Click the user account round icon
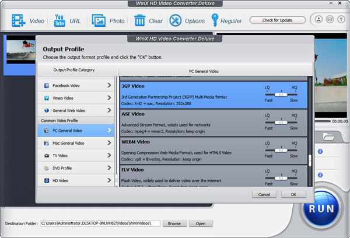The width and height of the screenshot is (350, 238). 318,20
